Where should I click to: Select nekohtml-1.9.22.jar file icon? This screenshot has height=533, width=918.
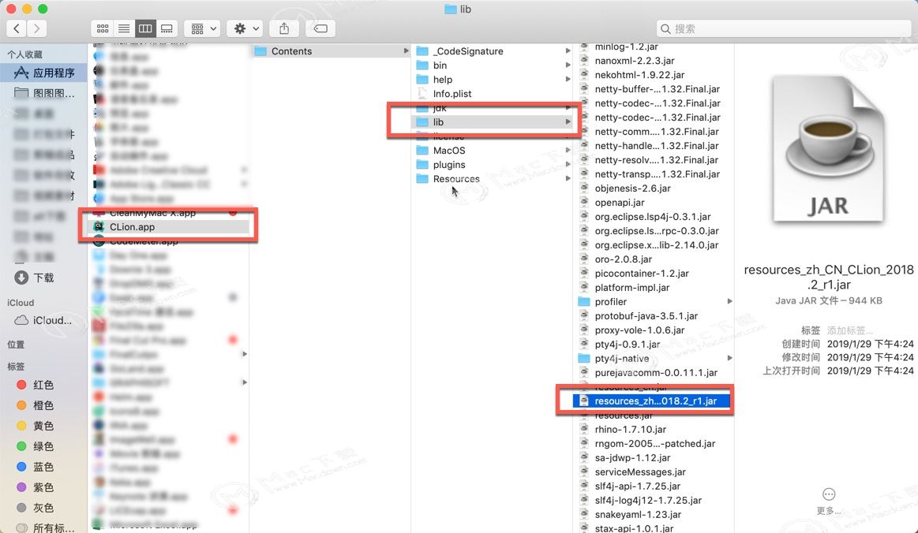click(x=583, y=74)
